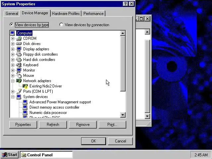Open the Hardware Profiles tab
Screen dimensions: 212x159
click(x=66, y=14)
